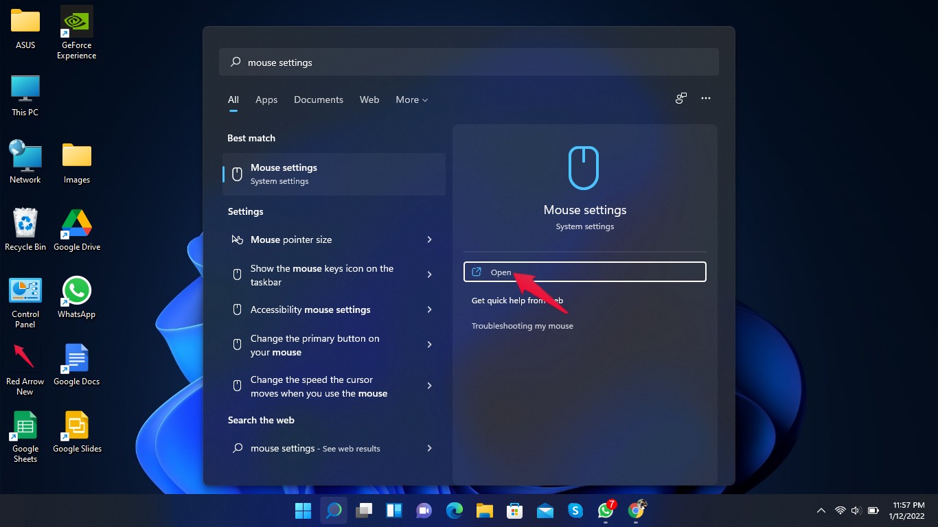This screenshot has width=938, height=527.
Task: Select the This PC desktop icon
Action: click(25, 95)
